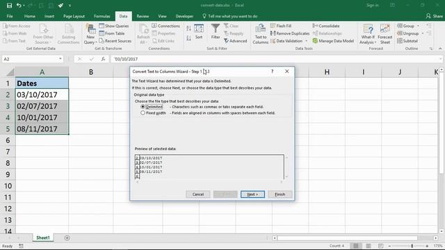Close the Convert Text to Columns wizard

point(287,72)
